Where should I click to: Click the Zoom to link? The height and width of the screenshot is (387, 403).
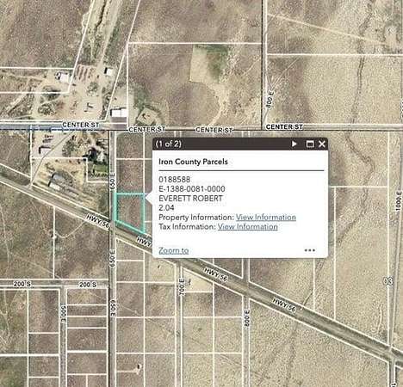(x=174, y=250)
